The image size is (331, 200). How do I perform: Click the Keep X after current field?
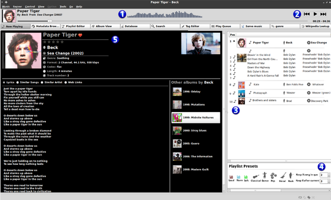(x=323, y=181)
